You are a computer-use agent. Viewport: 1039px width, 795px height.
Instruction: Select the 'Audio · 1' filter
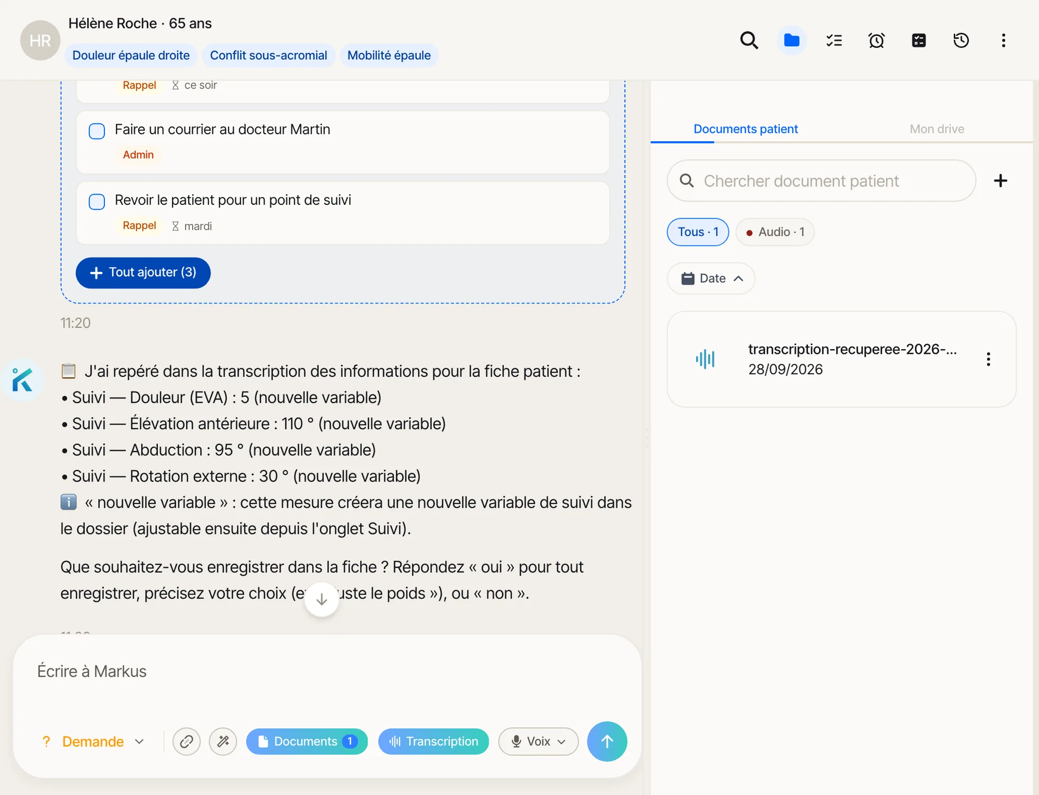pyautogui.click(x=775, y=232)
